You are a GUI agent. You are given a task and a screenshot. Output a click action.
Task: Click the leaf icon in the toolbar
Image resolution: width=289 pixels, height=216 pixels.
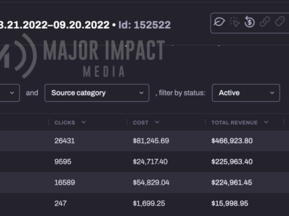click(219, 22)
